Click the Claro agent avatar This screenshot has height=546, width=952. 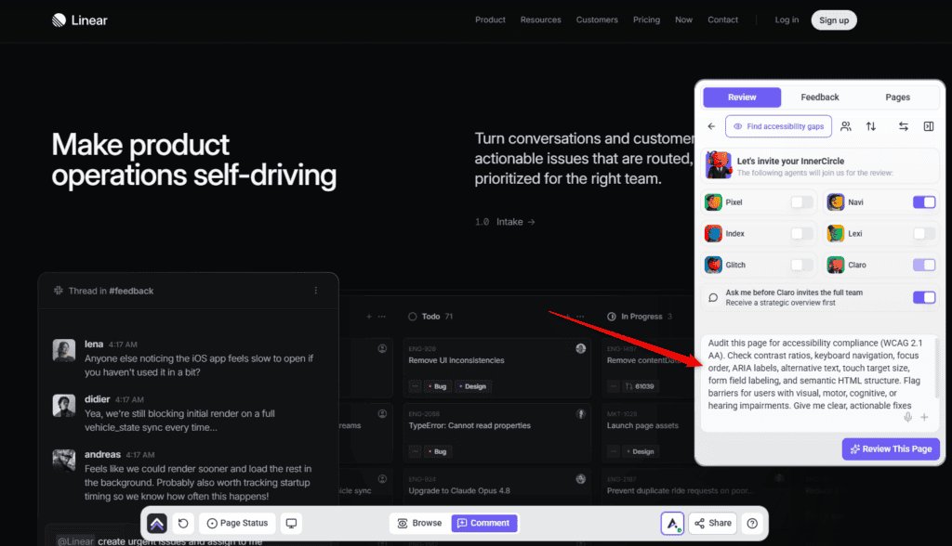[836, 266]
